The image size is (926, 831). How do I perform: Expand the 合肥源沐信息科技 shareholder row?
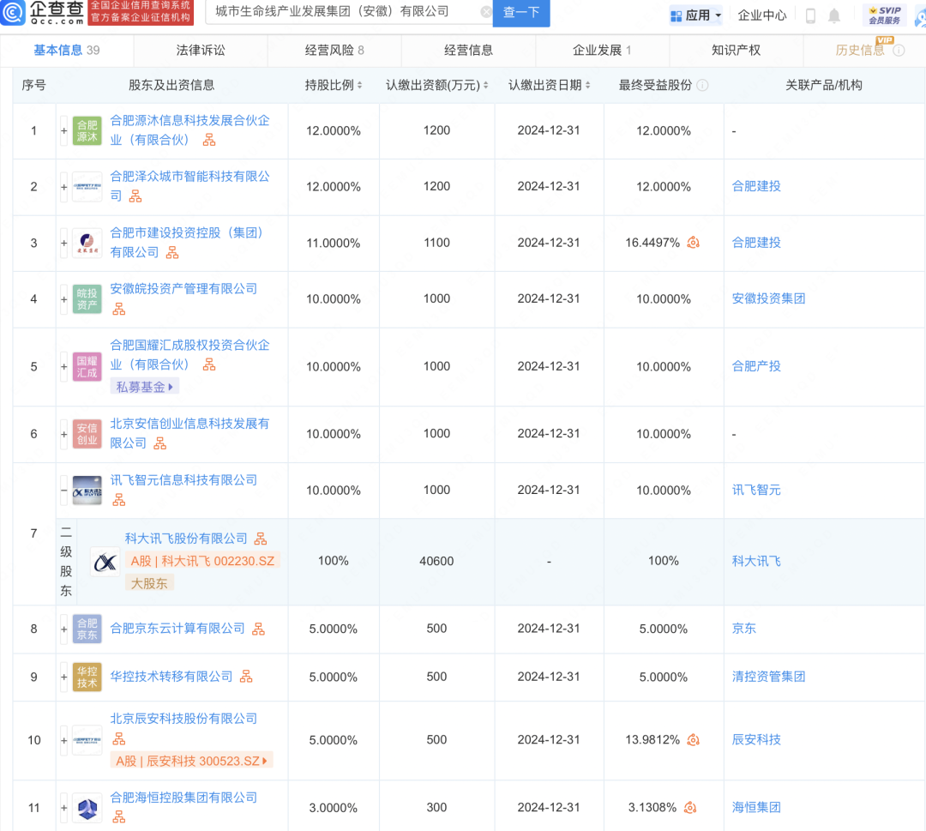pos(64,131)
